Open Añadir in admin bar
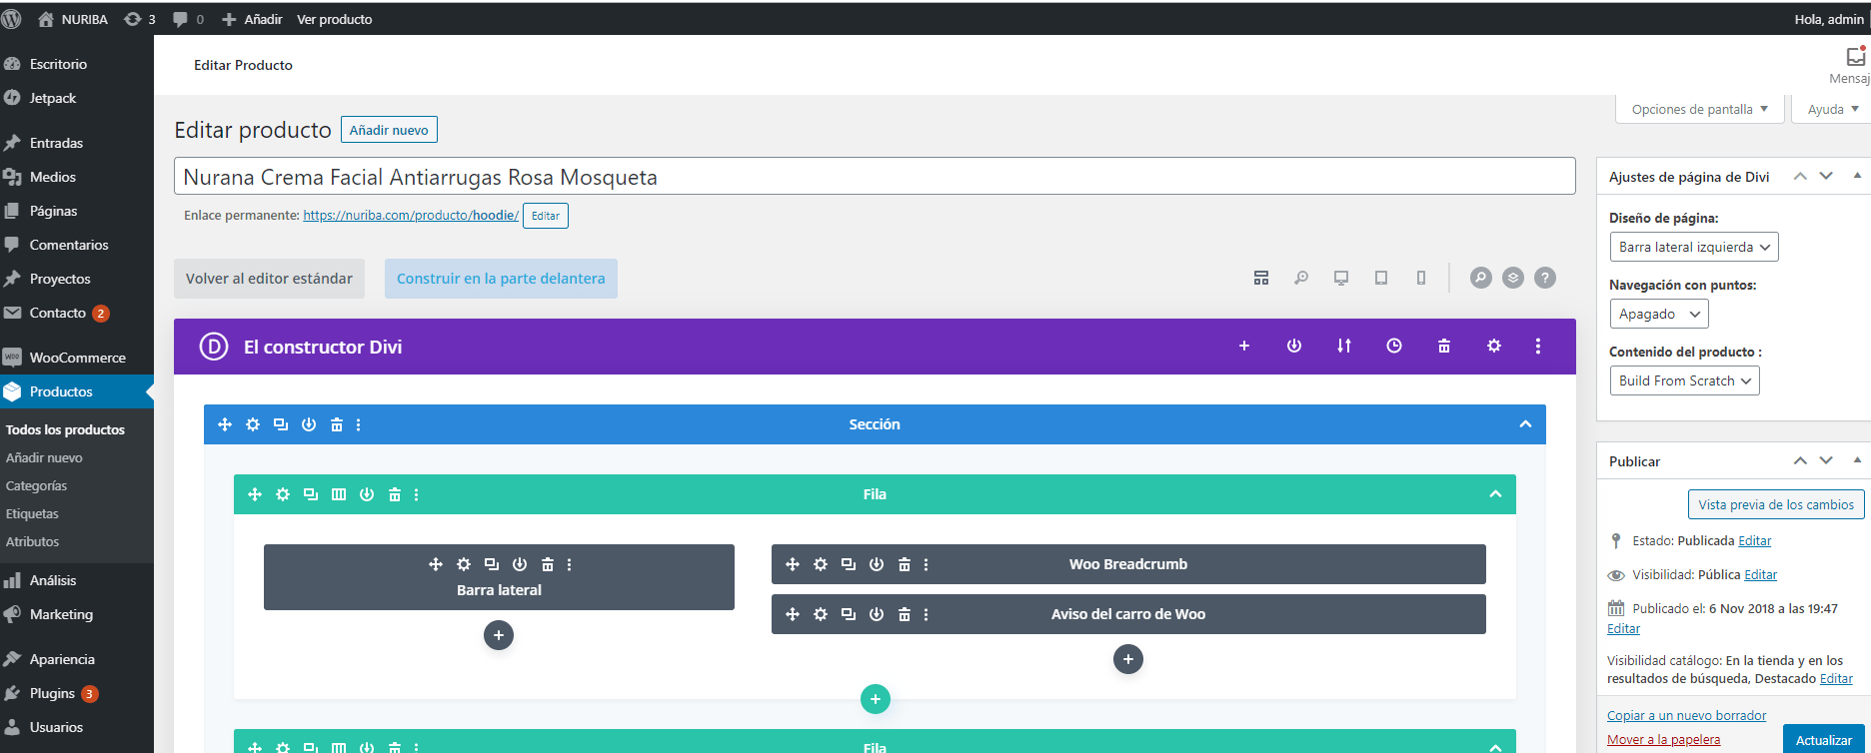Viewport: 1871px width, 753px height. (252, 19)
